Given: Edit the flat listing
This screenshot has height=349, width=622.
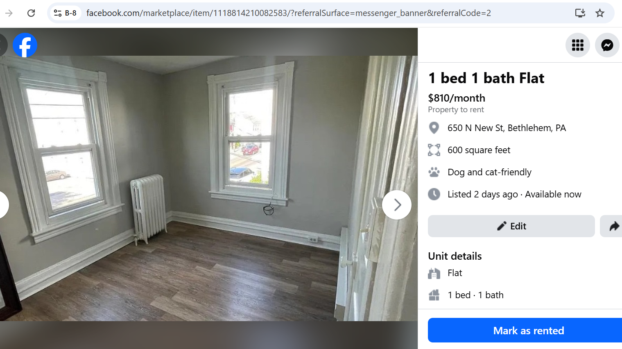Looking at the screenshot, I should [511, 226].
